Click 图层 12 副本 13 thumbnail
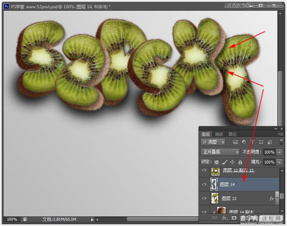This screenshot has width=287, height=226. (x=216, y=172)
